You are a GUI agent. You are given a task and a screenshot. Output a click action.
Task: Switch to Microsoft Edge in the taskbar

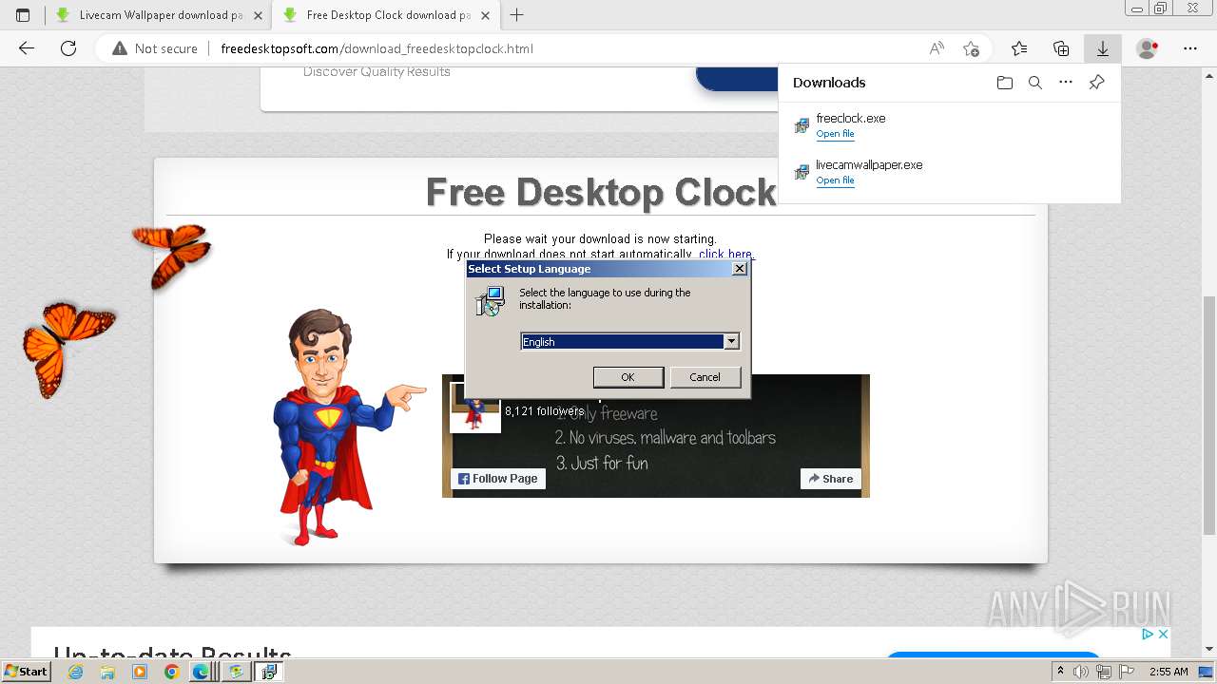click(202, 672)
